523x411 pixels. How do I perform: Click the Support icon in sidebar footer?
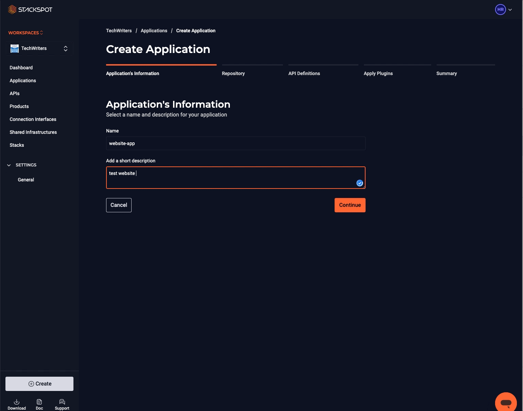[62, 402]
